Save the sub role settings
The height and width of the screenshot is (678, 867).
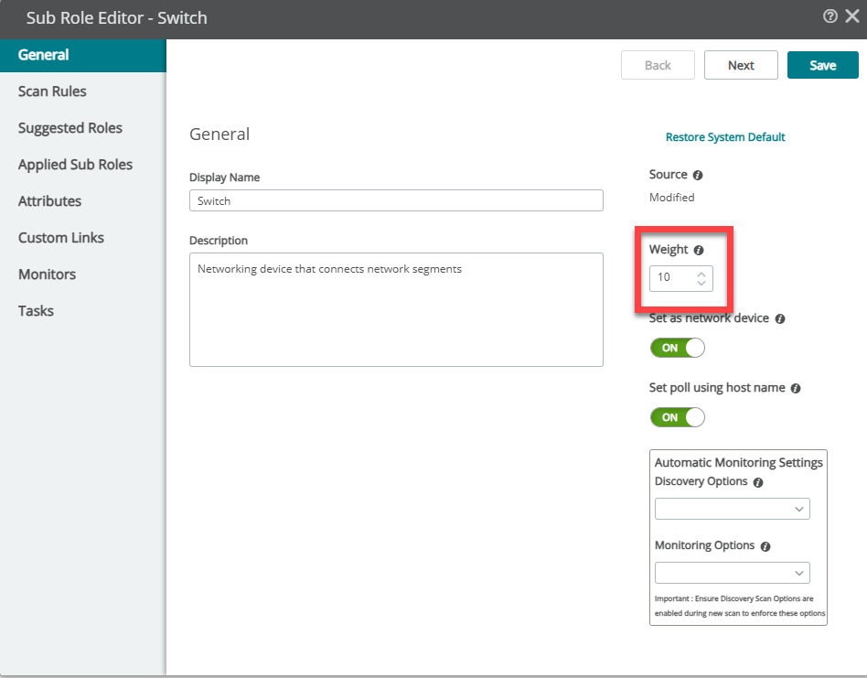823,65
